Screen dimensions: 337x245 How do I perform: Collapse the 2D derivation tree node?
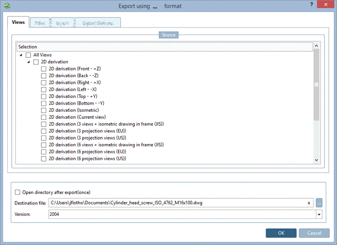[29, 62]
